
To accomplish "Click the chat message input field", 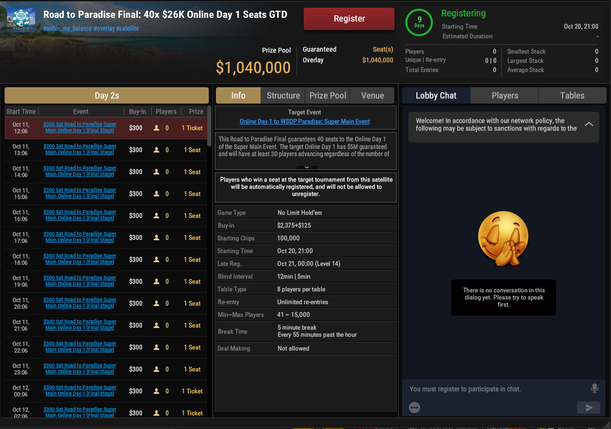I will tap(497, 389).
